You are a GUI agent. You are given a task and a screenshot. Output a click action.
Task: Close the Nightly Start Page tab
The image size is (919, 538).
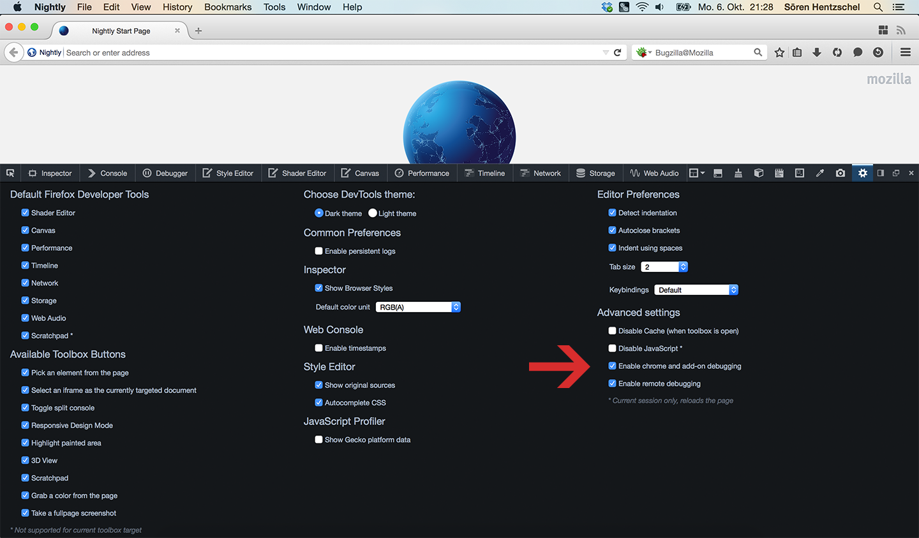click(177, 31)
